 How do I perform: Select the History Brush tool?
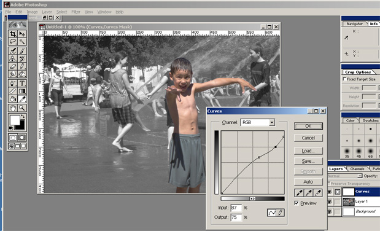click(x=22, y=58)
